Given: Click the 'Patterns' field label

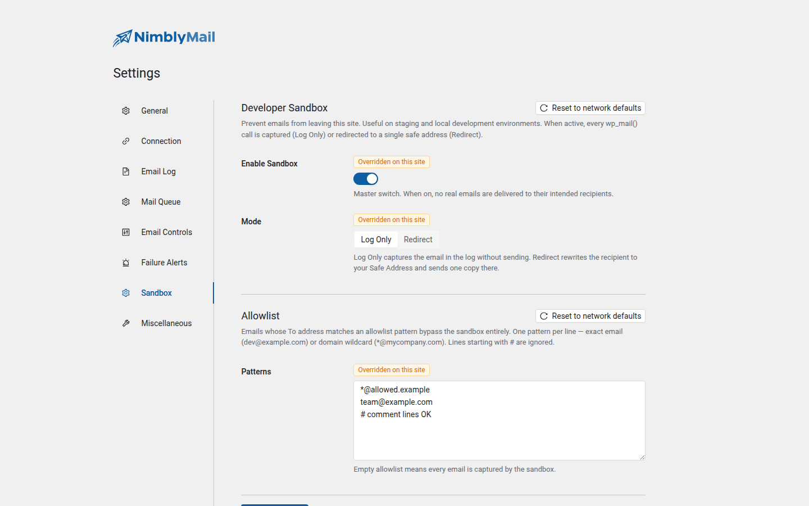Looking at the screenshot, I should click(x=256, y=372).
